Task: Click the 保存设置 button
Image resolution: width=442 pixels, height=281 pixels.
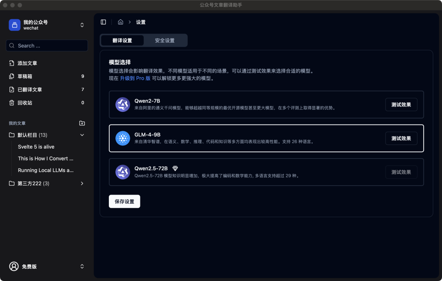Action: (124, 202)
